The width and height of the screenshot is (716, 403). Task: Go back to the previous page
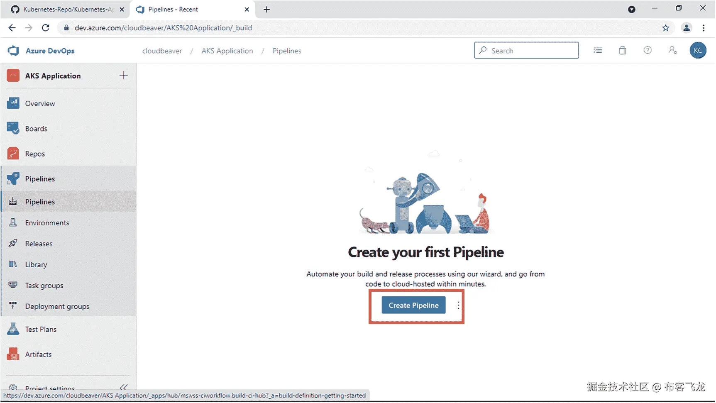tap(12, 28)
